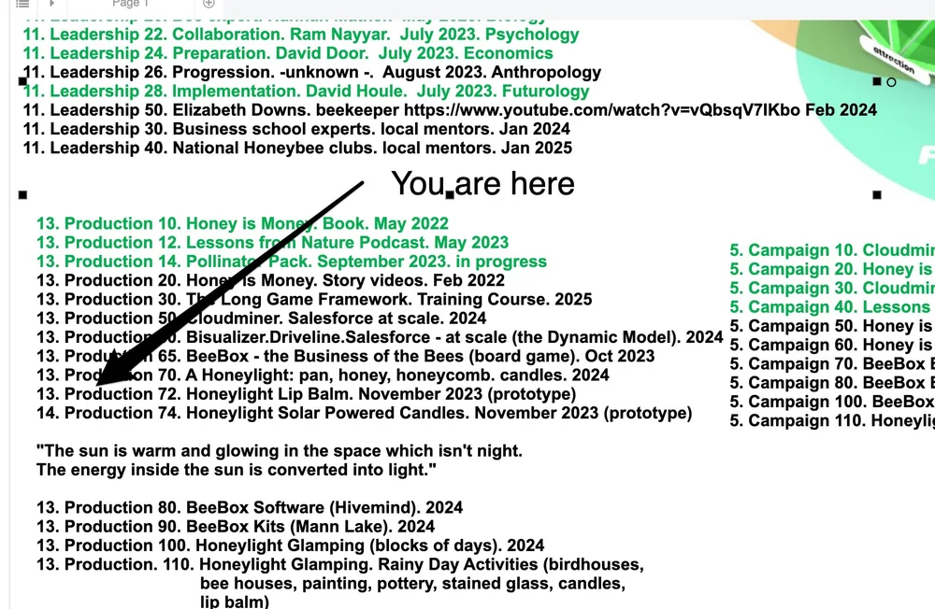This screenshot has height=609, width=935.
Task: Select 'Production 20. Honey is Money. Story videos'
Action: (x=270, y=280)
